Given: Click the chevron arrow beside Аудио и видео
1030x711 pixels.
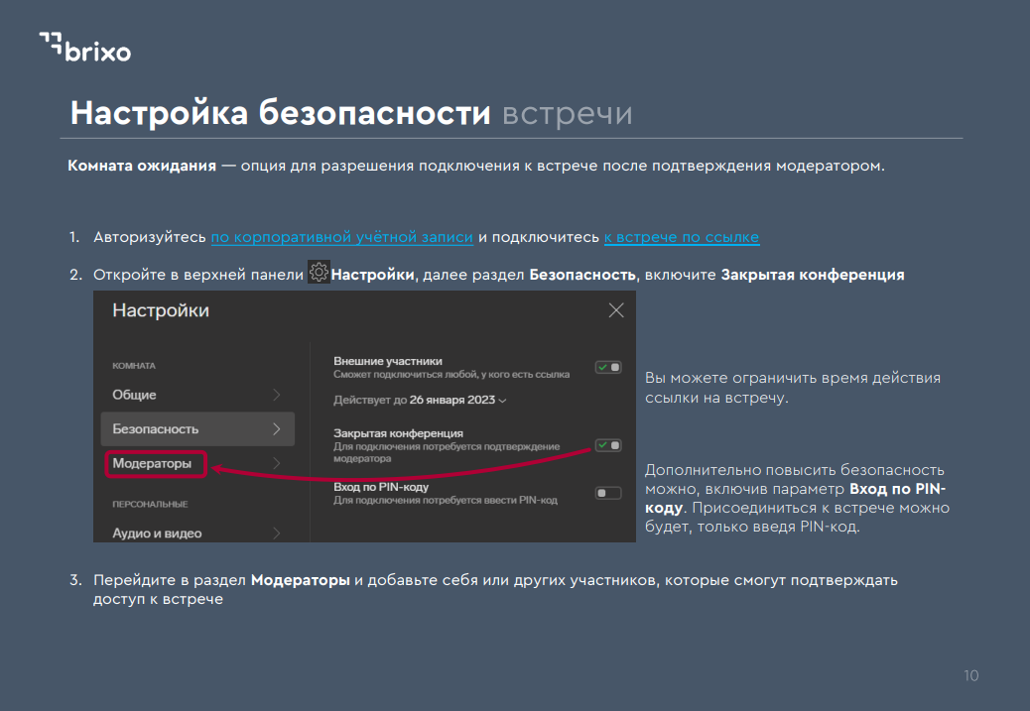Looking at the screenshot, I should [x=276, y=533].
